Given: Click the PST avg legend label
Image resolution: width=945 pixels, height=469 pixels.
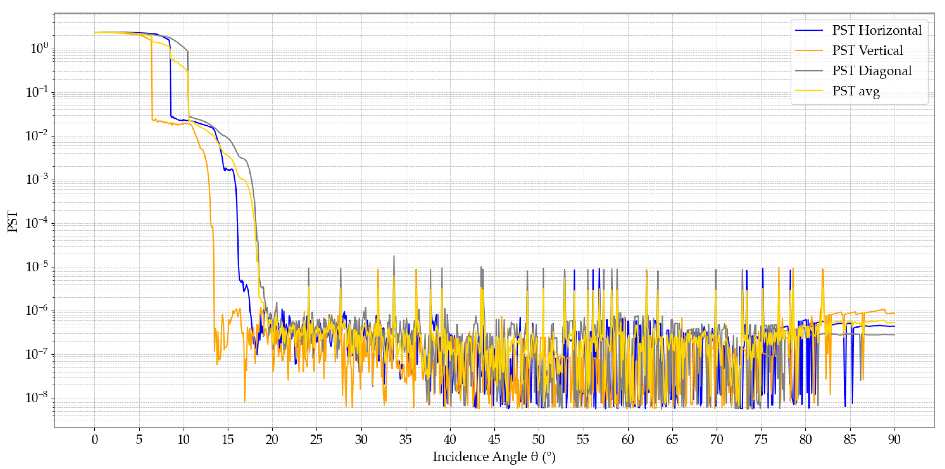Looking at the screenshot, I should [856, 91].
